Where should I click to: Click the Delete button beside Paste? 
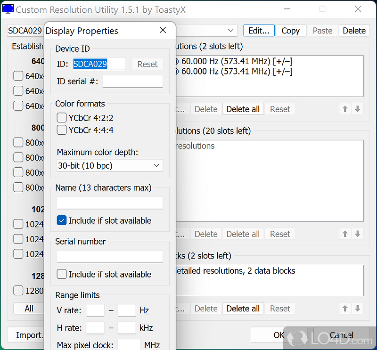pos(354,31)
